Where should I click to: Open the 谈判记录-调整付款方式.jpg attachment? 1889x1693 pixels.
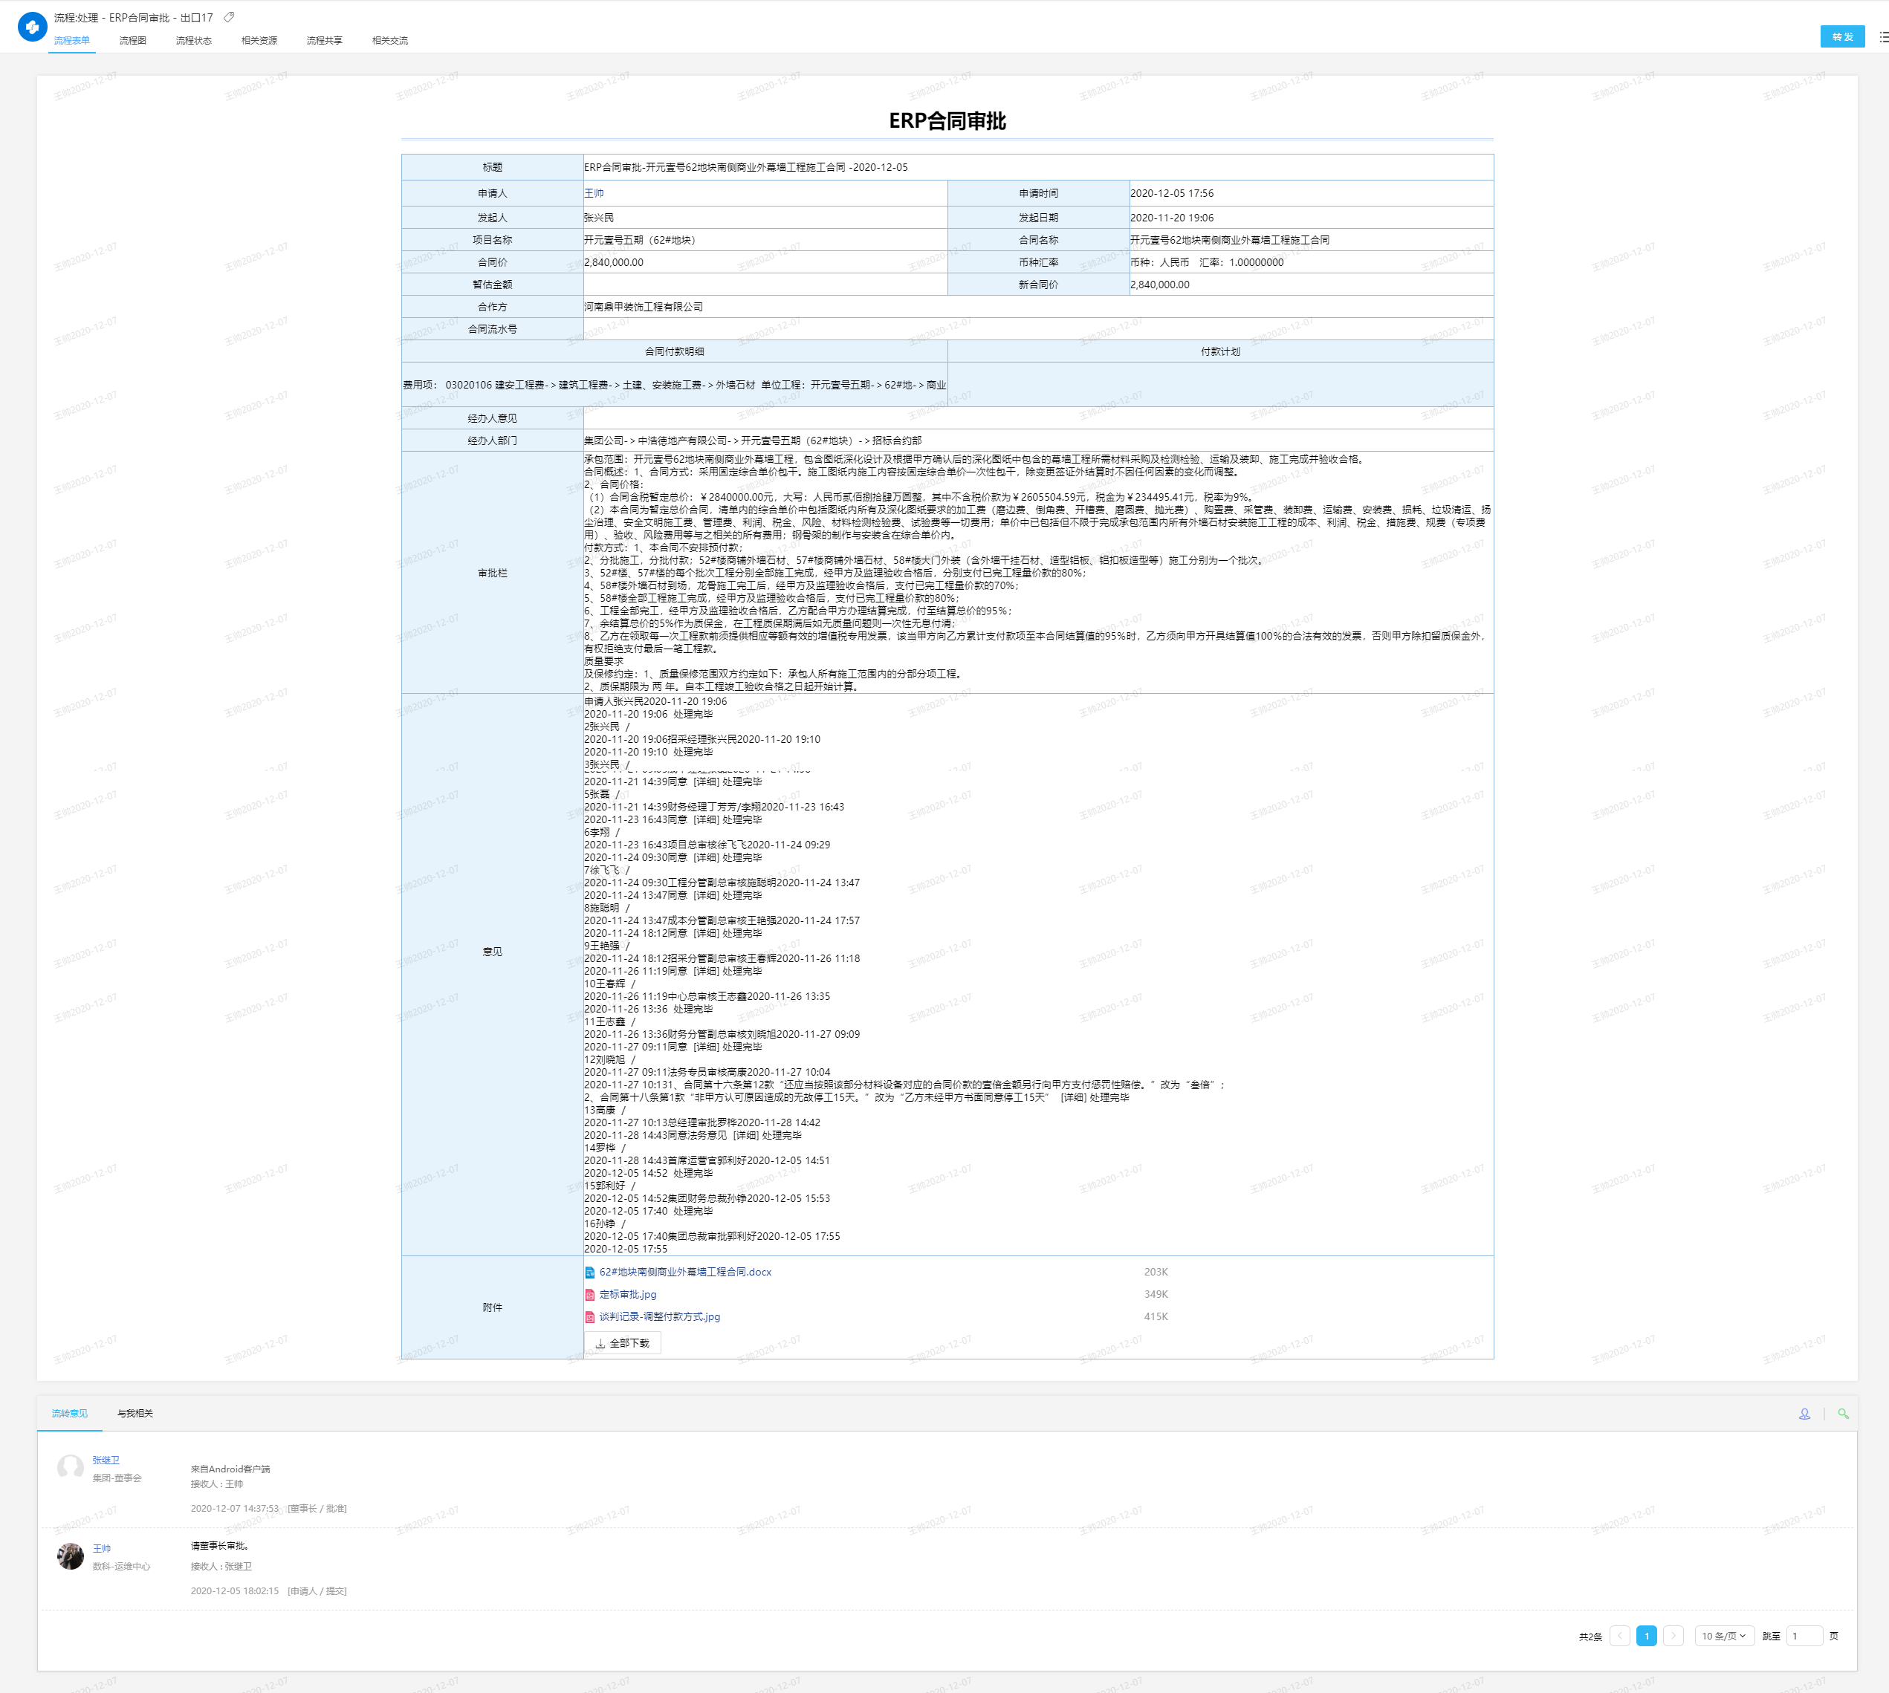(x=659, y=1317)
